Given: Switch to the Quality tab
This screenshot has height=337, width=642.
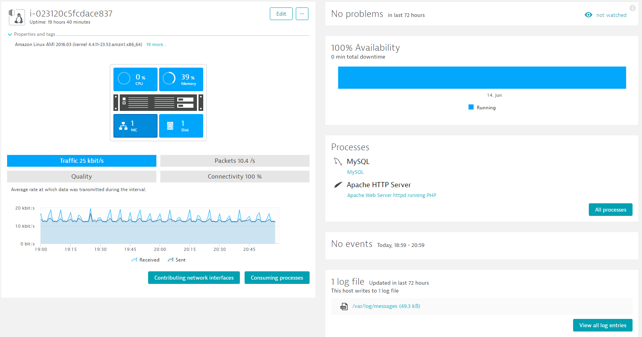Looking at the screenshot, I should point(82,177).
